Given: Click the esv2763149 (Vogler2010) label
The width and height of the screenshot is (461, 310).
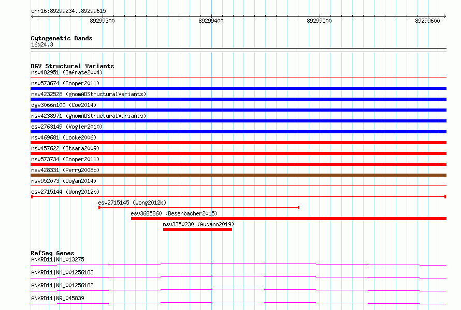Looking at the screenshot, I should click(x=67, y=127).
